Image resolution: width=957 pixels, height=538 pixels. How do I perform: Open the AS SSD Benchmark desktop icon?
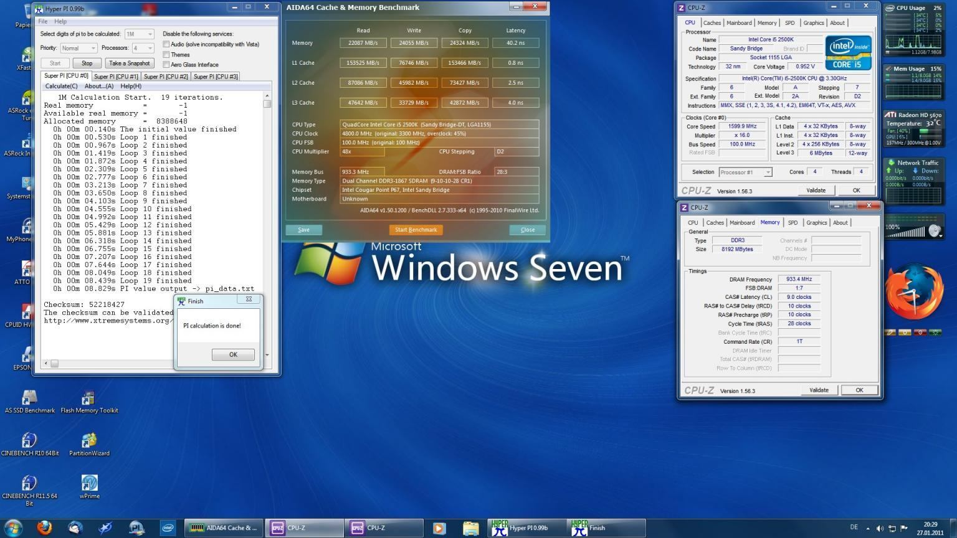tap(29, 402)
